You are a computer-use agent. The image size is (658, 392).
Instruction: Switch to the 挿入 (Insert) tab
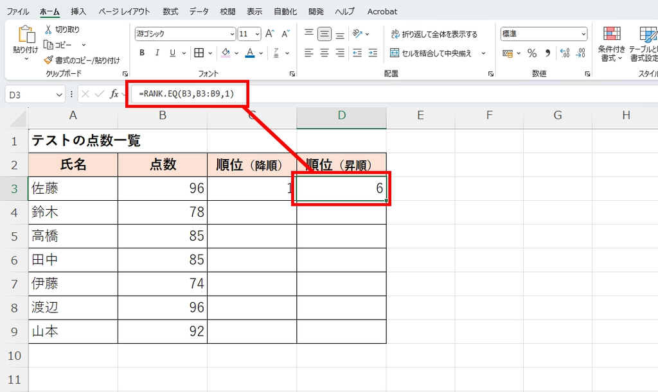click(x=78, y=12)
